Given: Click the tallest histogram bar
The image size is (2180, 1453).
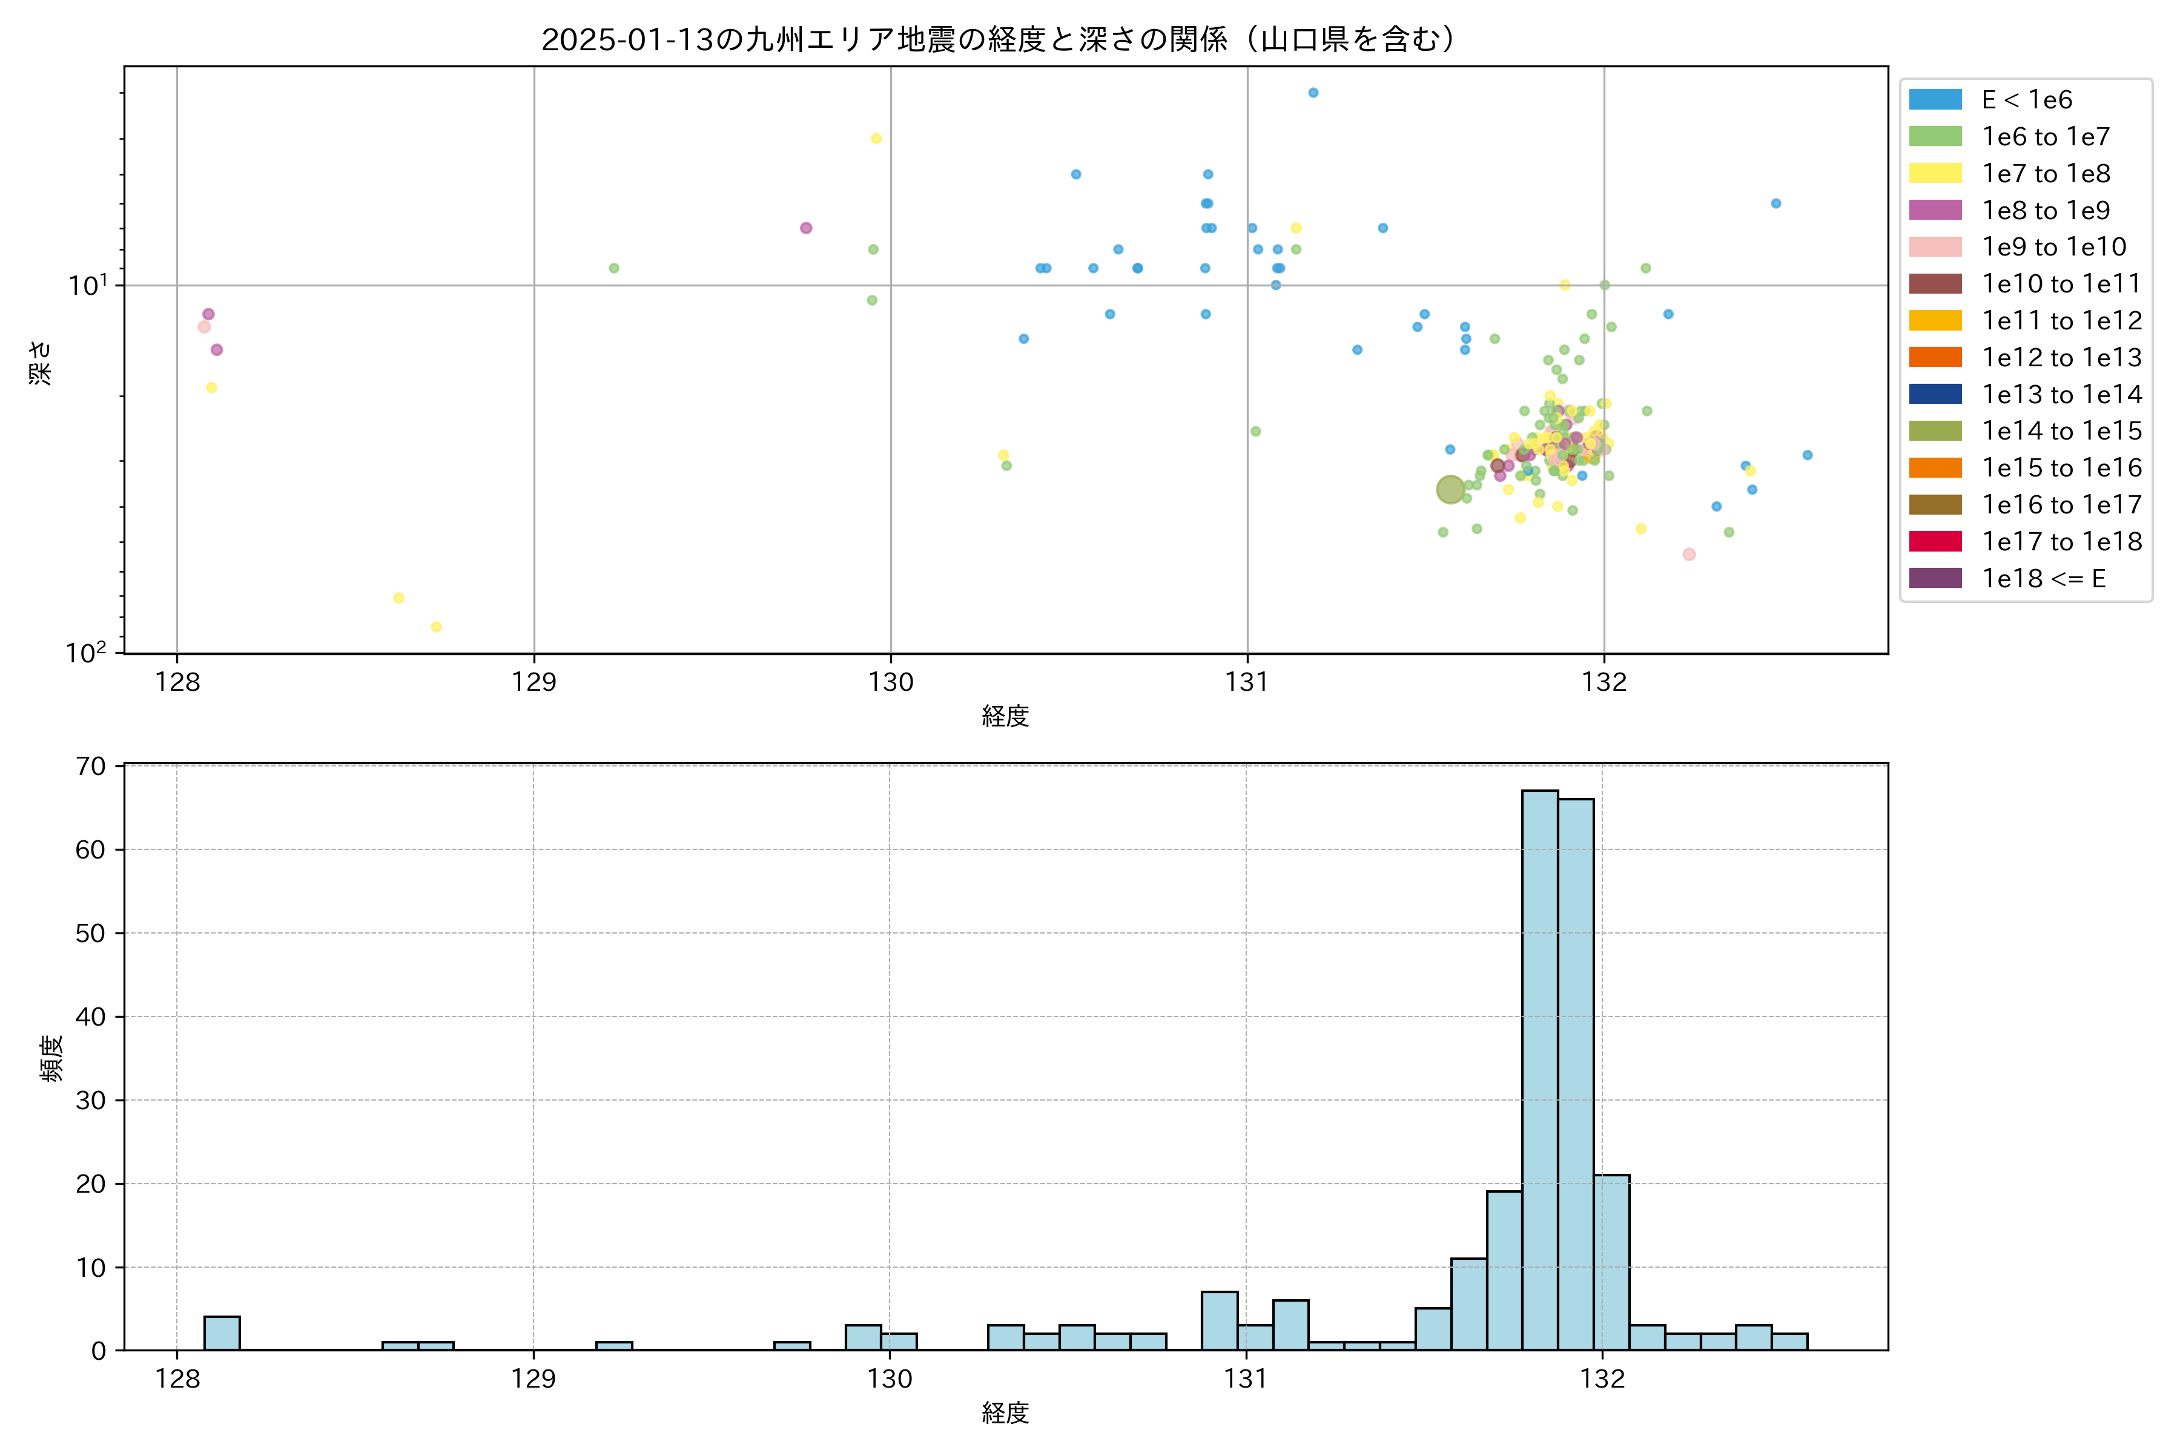Looking at the screenshot, I should 1539,1069.
